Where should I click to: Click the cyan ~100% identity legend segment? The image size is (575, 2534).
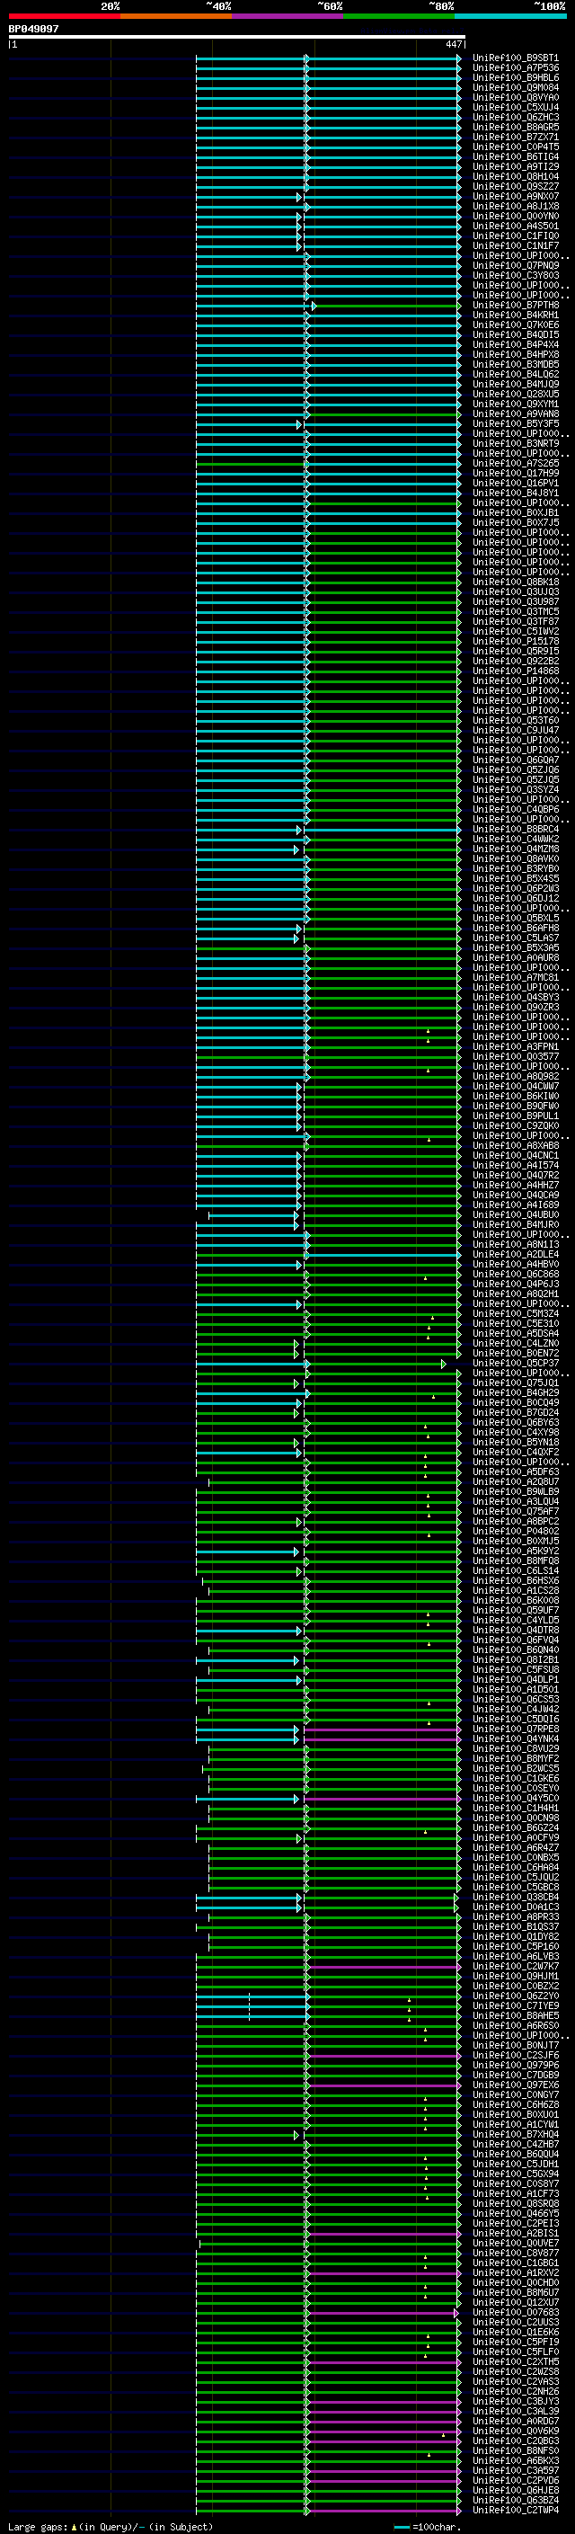(511, 16)
